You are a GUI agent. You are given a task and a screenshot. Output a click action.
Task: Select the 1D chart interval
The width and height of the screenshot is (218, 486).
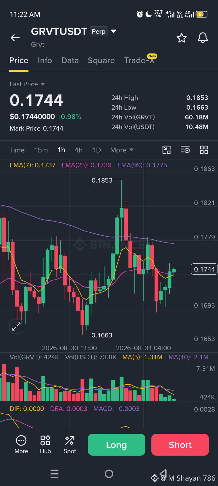pyautogui.click(x=96, y=150)
